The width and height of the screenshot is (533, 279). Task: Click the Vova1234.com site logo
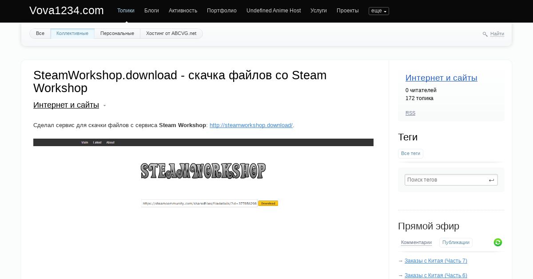[67, 11]
